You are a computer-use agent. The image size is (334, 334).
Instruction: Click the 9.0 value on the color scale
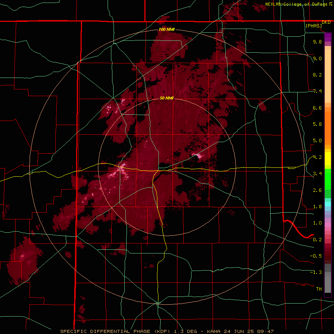[x=317, y=58]
